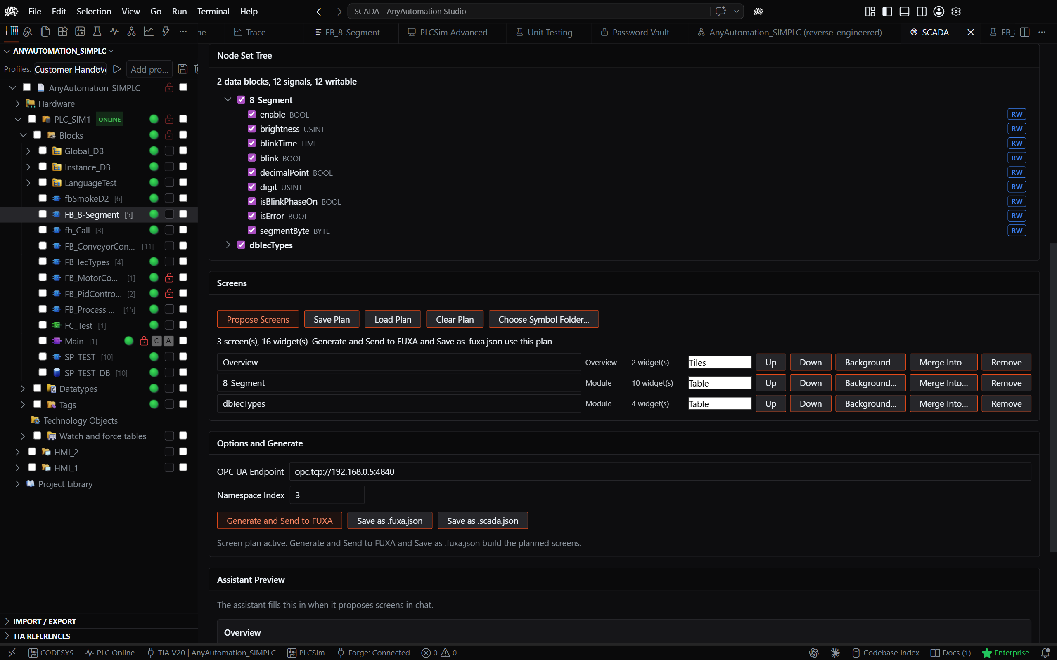Run the selected profile play icon
This screenshot has width=1057, height=660.
click(116, 69)
